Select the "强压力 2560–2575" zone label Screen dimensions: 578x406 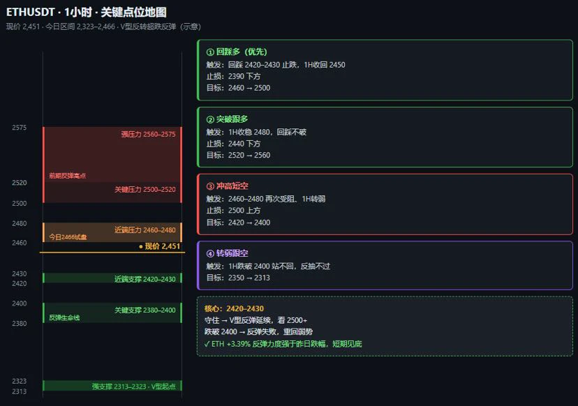[x=148, y=134]
